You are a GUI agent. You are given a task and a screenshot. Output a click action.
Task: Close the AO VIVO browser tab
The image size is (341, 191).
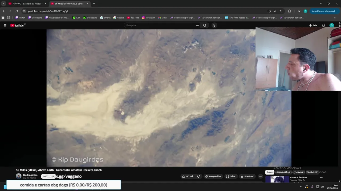(45, 4)
